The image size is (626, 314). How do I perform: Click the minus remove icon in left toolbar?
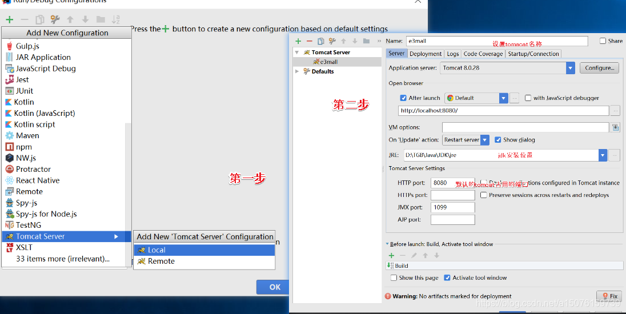coord(25,19)
